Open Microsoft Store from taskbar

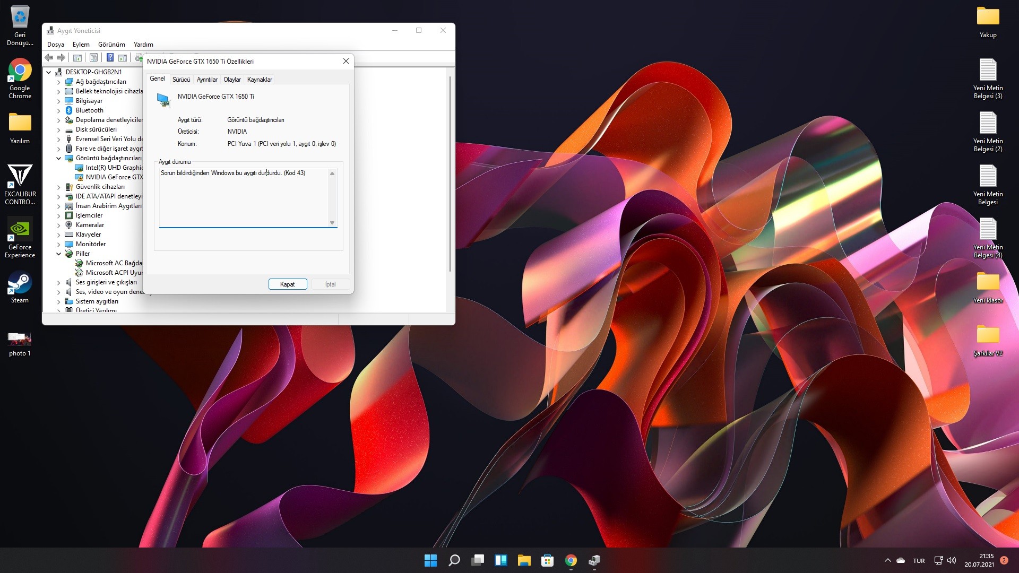coord(547,560)
